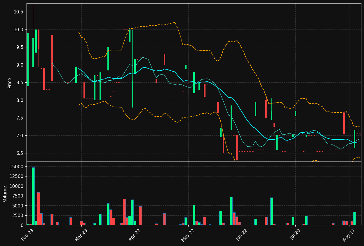364x246 pixels.
Task: Click the Jun 22 date label
Action: tap(241, 235)
